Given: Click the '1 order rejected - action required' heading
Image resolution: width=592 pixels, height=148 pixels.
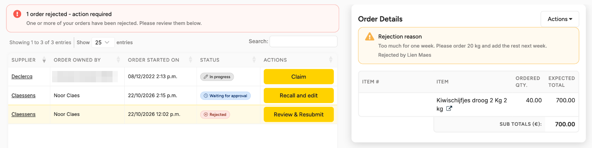Looking at the screenshot, I should (x=69, y=14).
